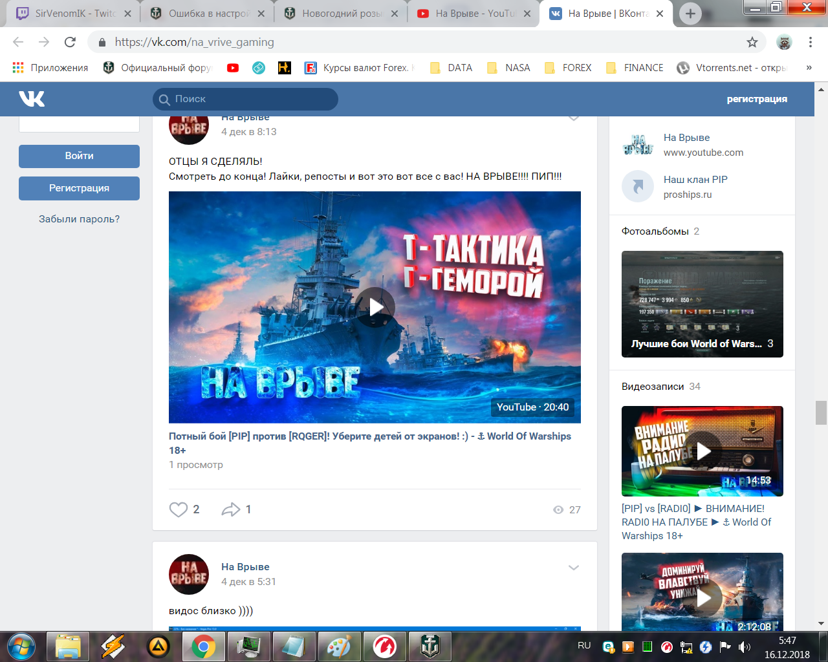The image size is (828, 662).
Task: Click the На Врыве avatar of 8:13 post
Action: (189, 130)
